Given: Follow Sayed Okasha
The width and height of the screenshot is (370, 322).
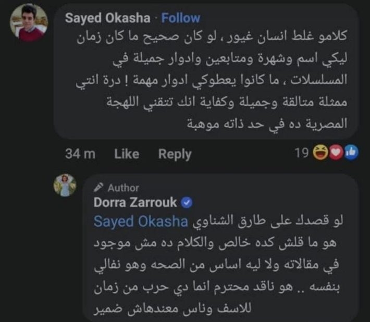Looking at the screenshot, I should click(181, 18).
